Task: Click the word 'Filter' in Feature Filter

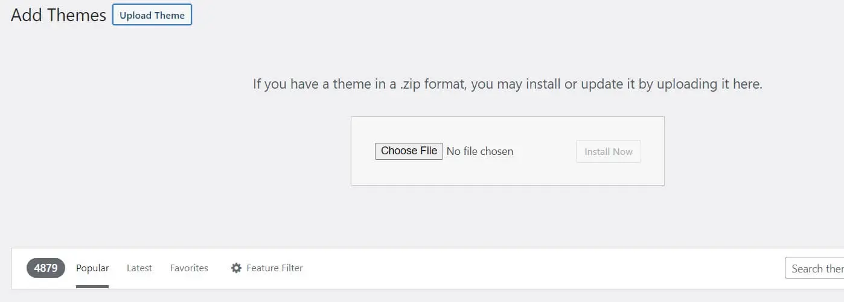Action: pos(291,268)
